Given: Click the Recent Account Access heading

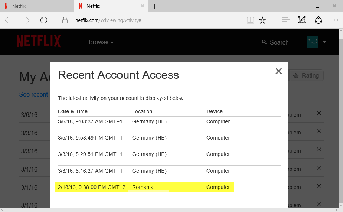Looking at the screenshot, I should click(118, 75).
